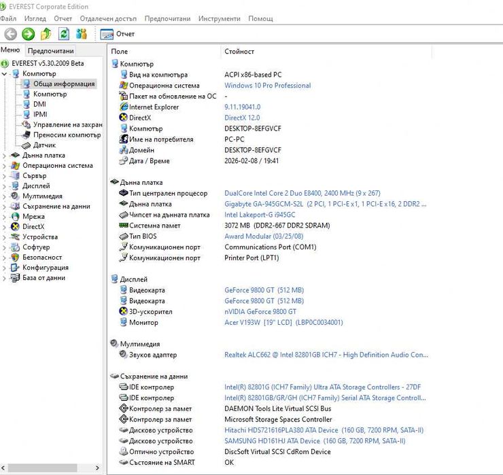Expand the Мултимедия tree node
This screenshot has width=503, height=475.
point(4,196)
